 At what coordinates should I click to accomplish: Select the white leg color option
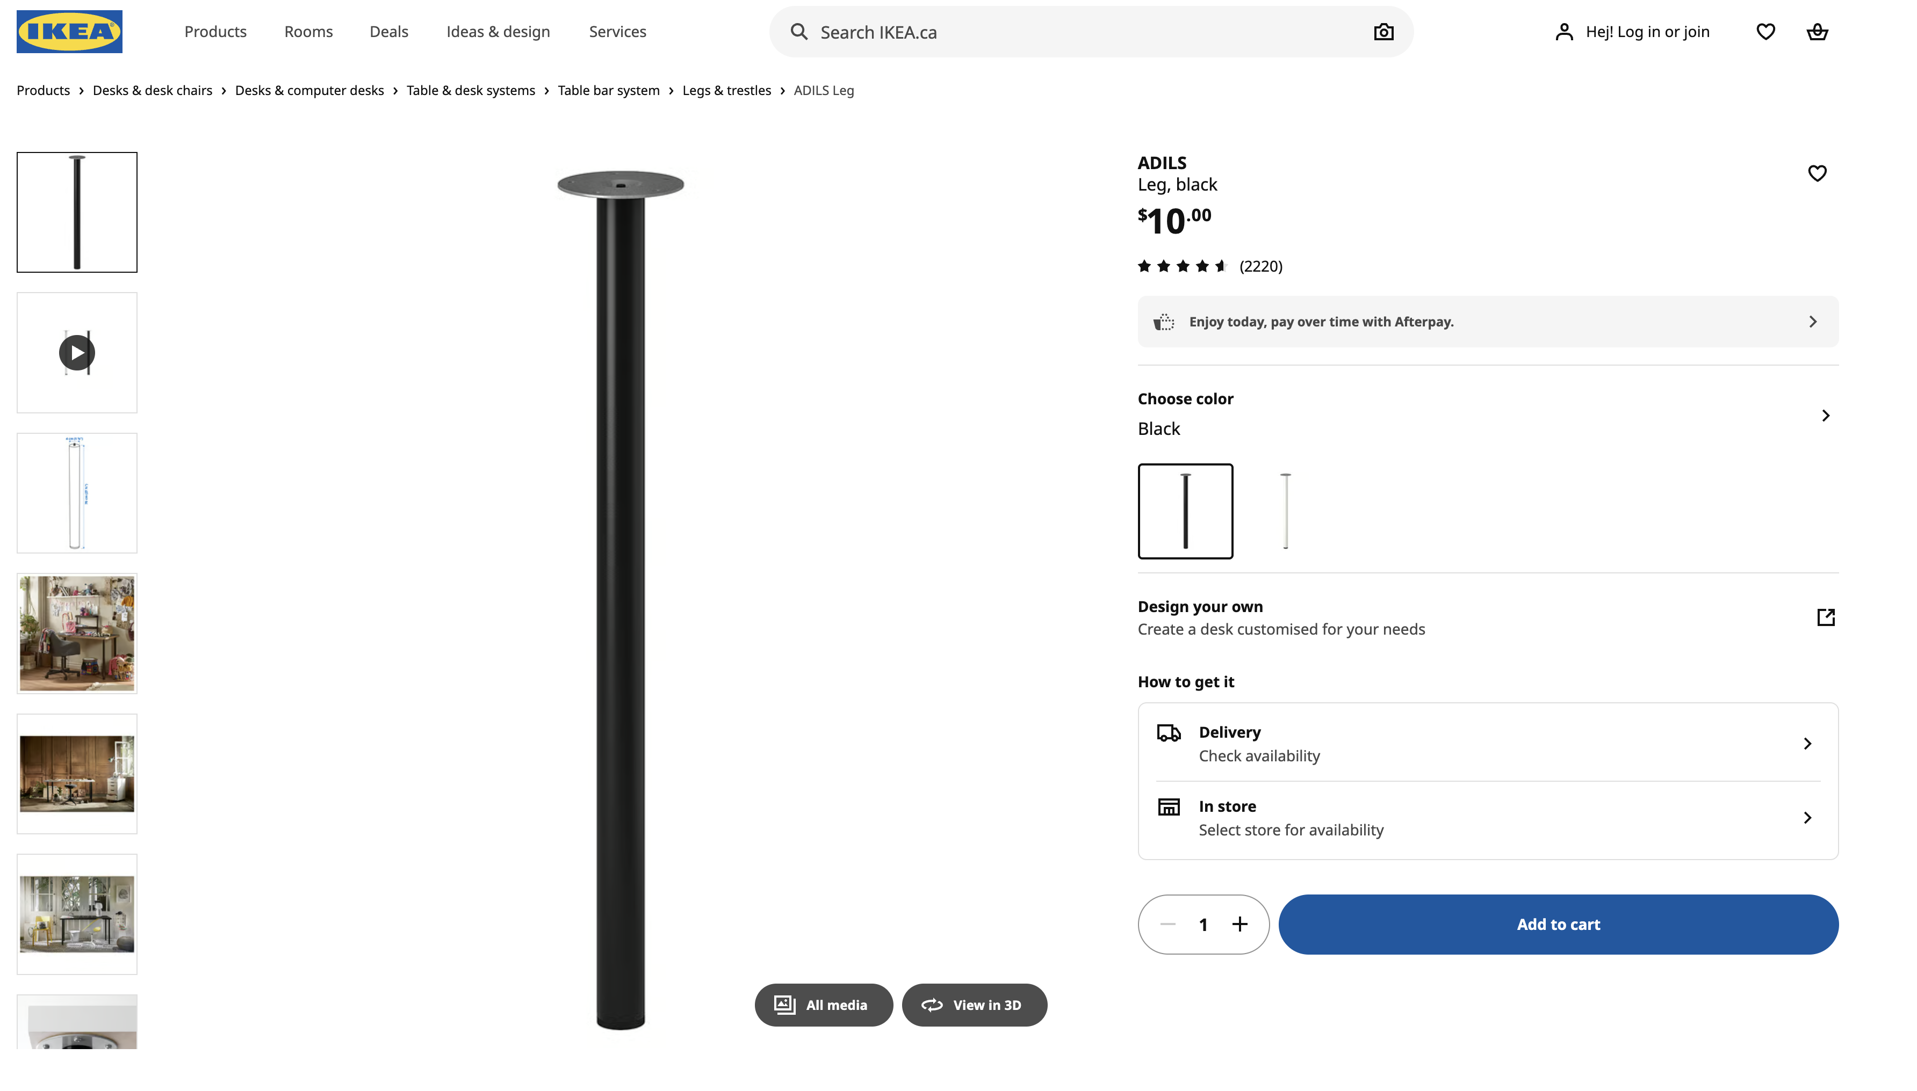click(1285, 511)
